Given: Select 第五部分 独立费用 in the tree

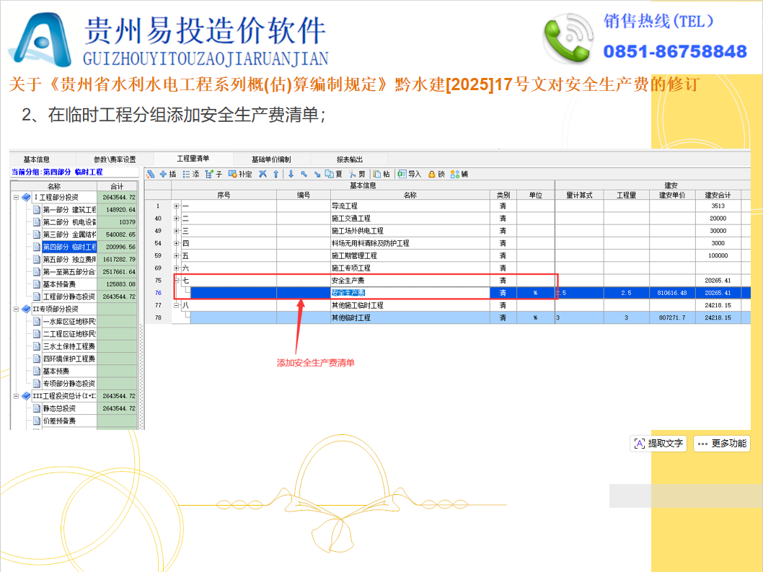Looking at the screenshot, I should (69, 259).
